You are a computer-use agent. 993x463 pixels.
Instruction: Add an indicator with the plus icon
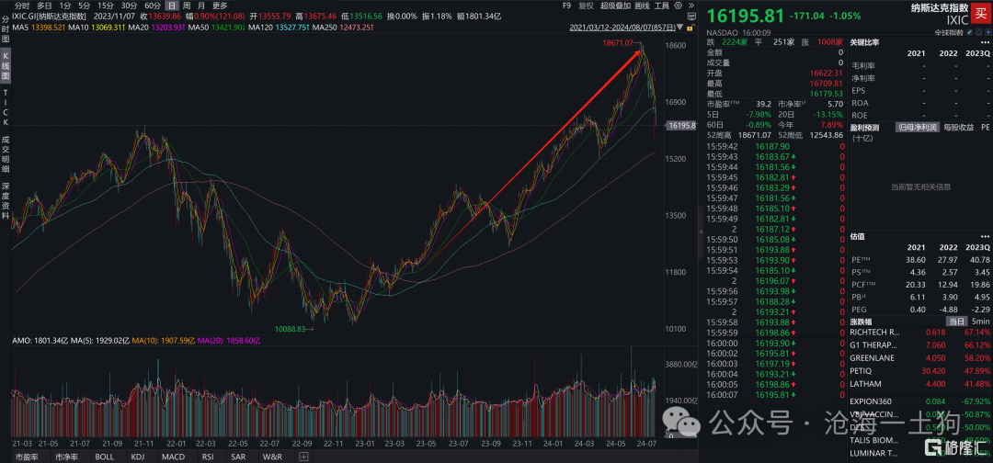303,456
